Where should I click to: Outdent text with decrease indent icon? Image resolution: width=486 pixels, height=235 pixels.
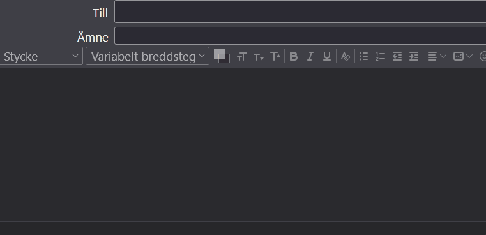397,56
